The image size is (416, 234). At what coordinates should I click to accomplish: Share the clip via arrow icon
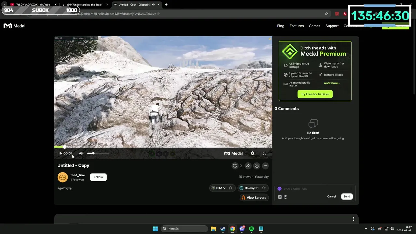pos(248,166)
